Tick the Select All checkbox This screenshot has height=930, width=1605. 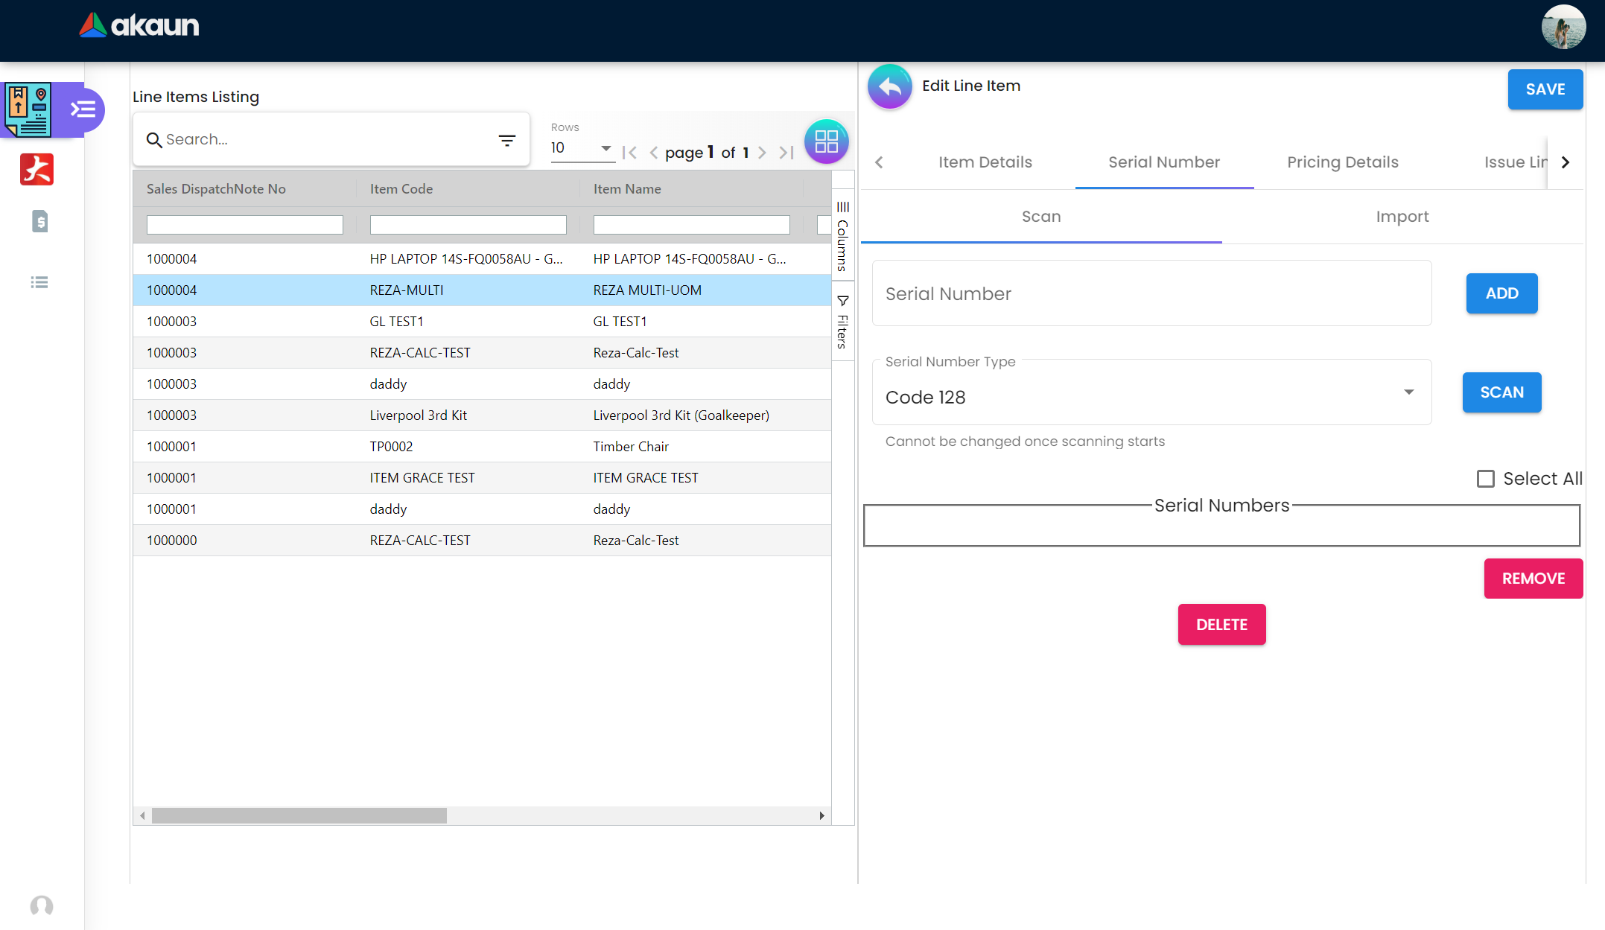1485,479
